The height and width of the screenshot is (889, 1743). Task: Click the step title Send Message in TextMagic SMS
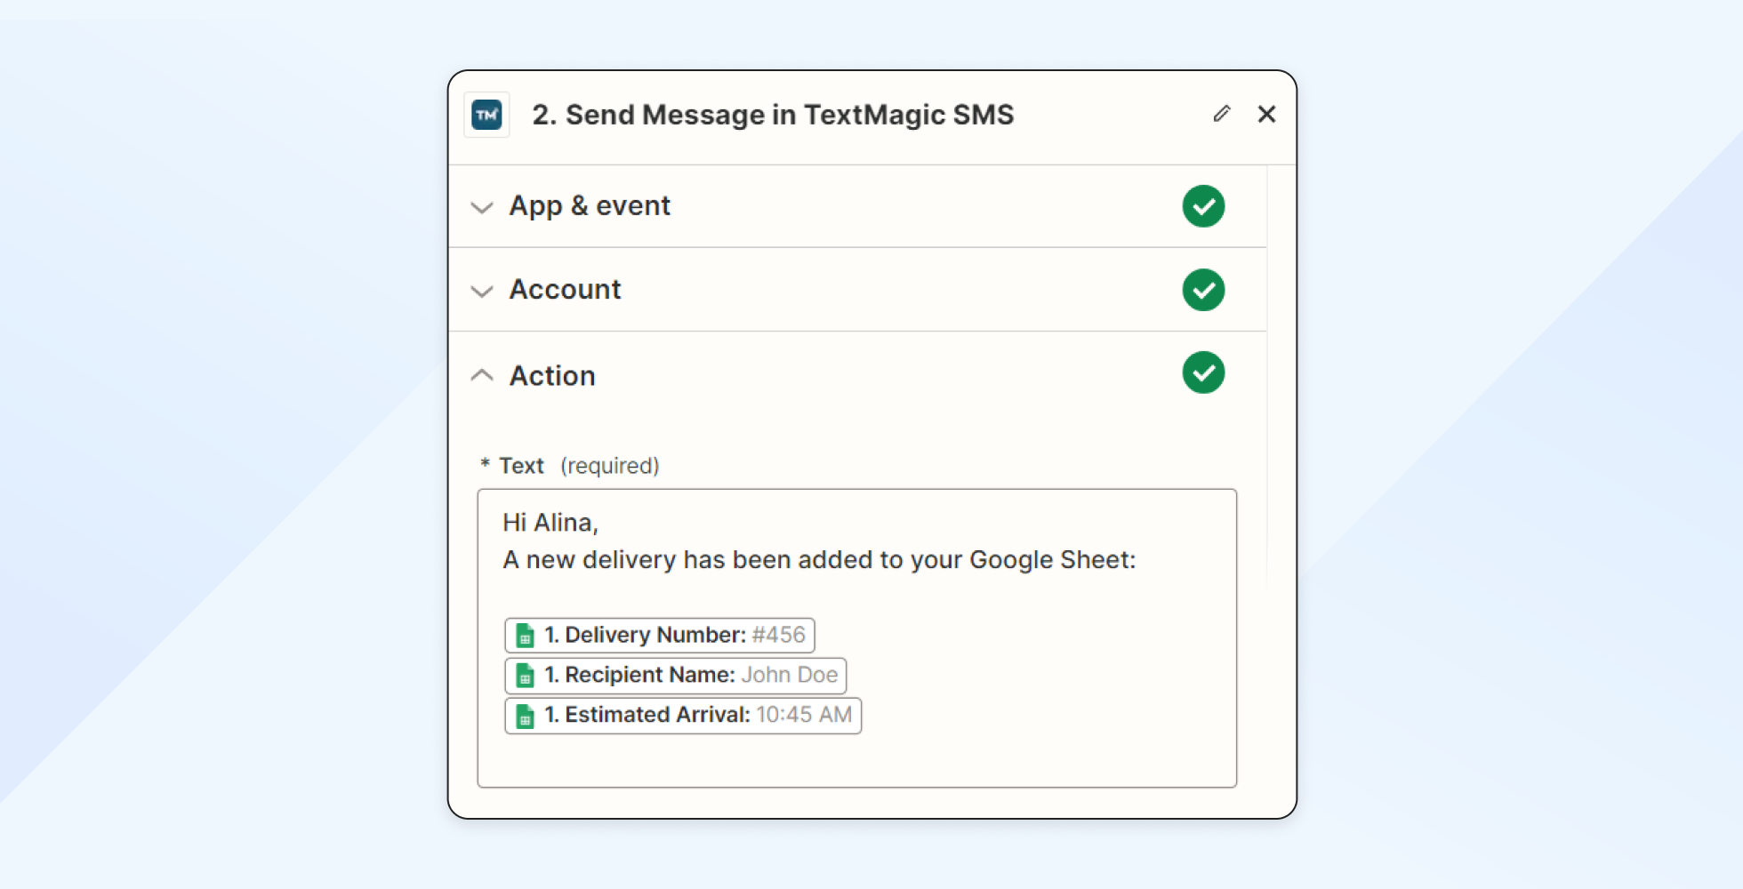(x=773, y=115)
